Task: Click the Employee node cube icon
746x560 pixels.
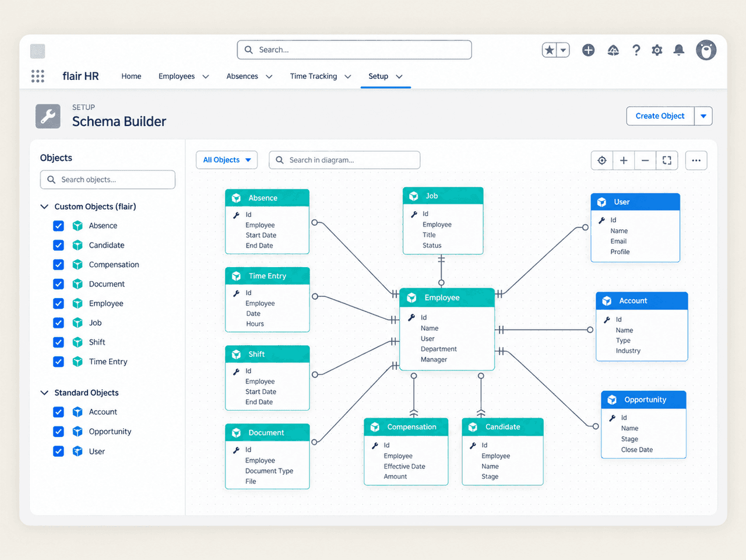Action: 411,297
